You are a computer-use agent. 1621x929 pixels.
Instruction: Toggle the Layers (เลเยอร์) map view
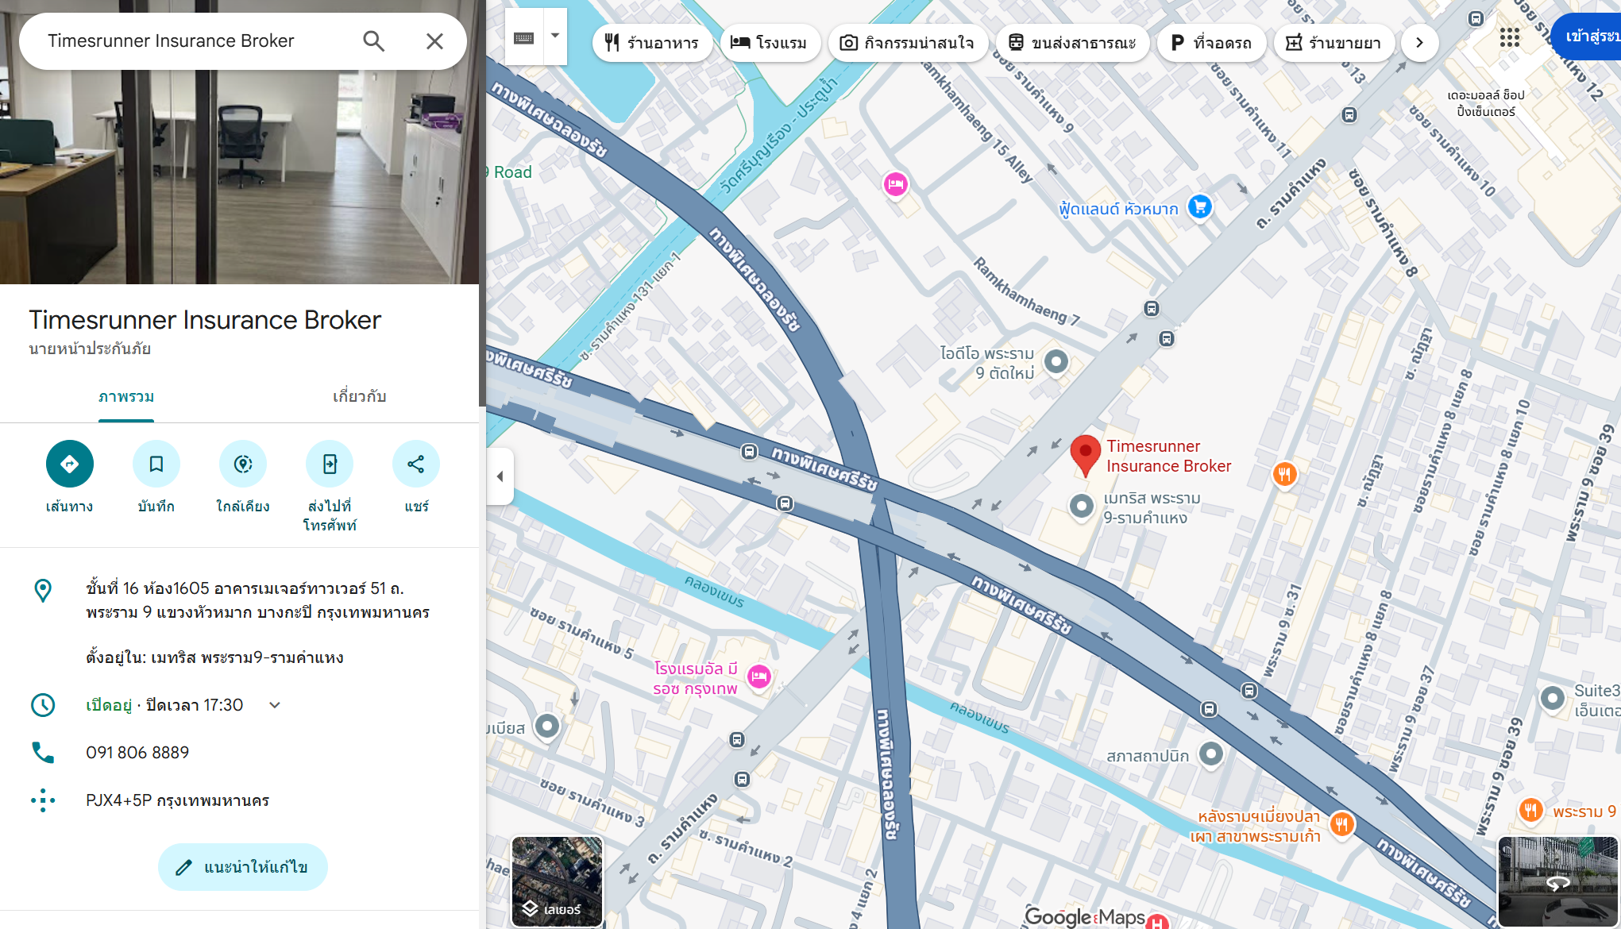click(x=557, y=881)
